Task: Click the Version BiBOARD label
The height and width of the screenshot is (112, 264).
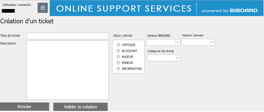Action: tap(159, 35)
